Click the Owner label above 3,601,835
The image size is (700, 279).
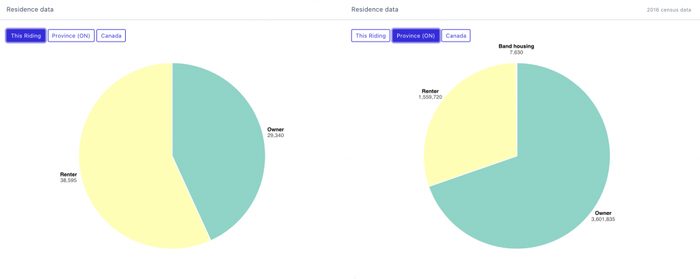pos(603,213)
